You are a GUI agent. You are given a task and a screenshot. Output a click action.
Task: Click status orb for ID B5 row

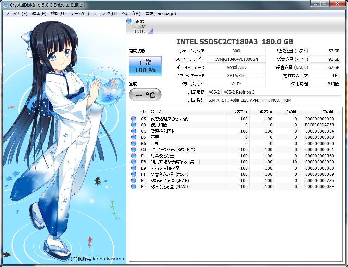click(x=134, y=137)
